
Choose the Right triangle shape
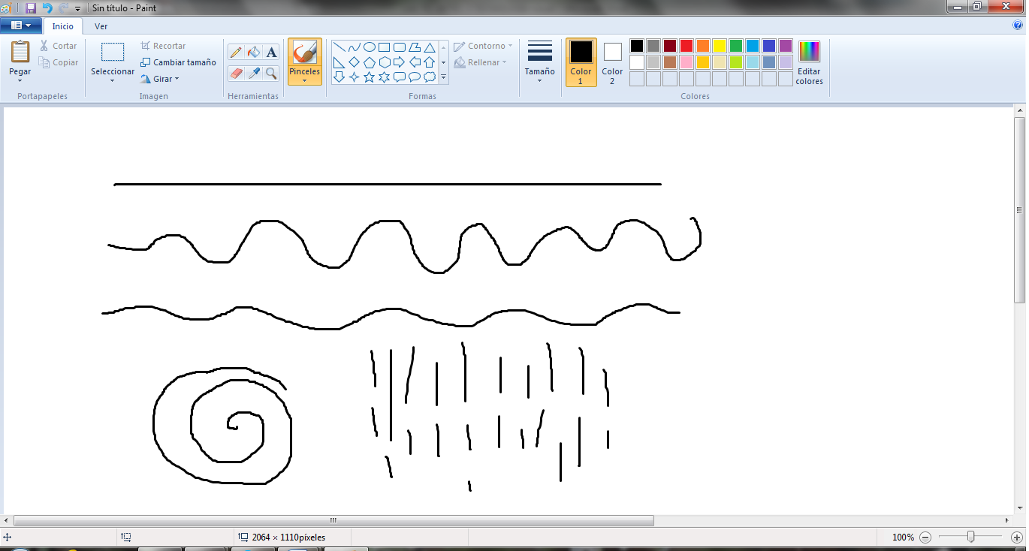pyautogui.click(x=339, y=62)
